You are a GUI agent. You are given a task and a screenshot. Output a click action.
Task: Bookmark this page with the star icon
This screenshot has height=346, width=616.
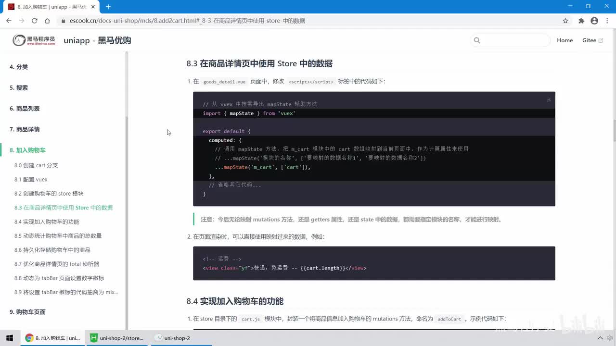565,21
